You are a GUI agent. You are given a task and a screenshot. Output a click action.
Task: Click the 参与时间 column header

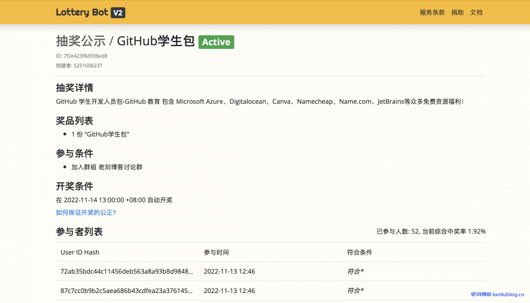(x=216, y=252)
